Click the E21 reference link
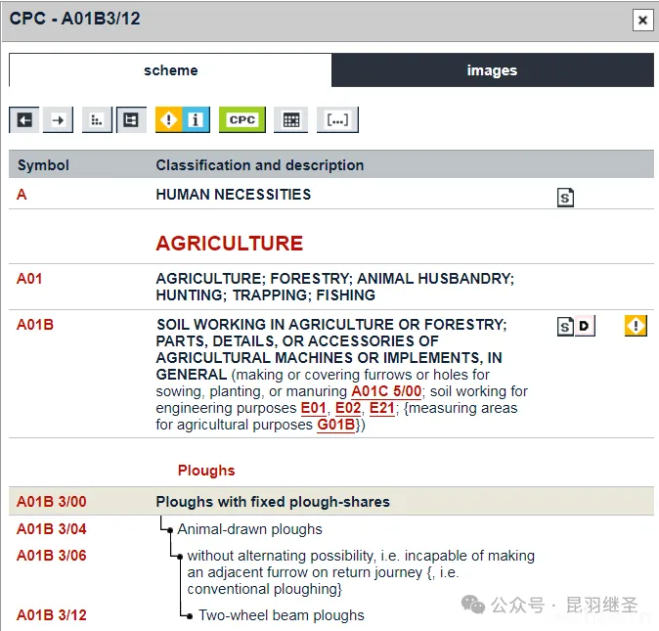The height and width of the screenshot is (631, 659). [381, 408]
